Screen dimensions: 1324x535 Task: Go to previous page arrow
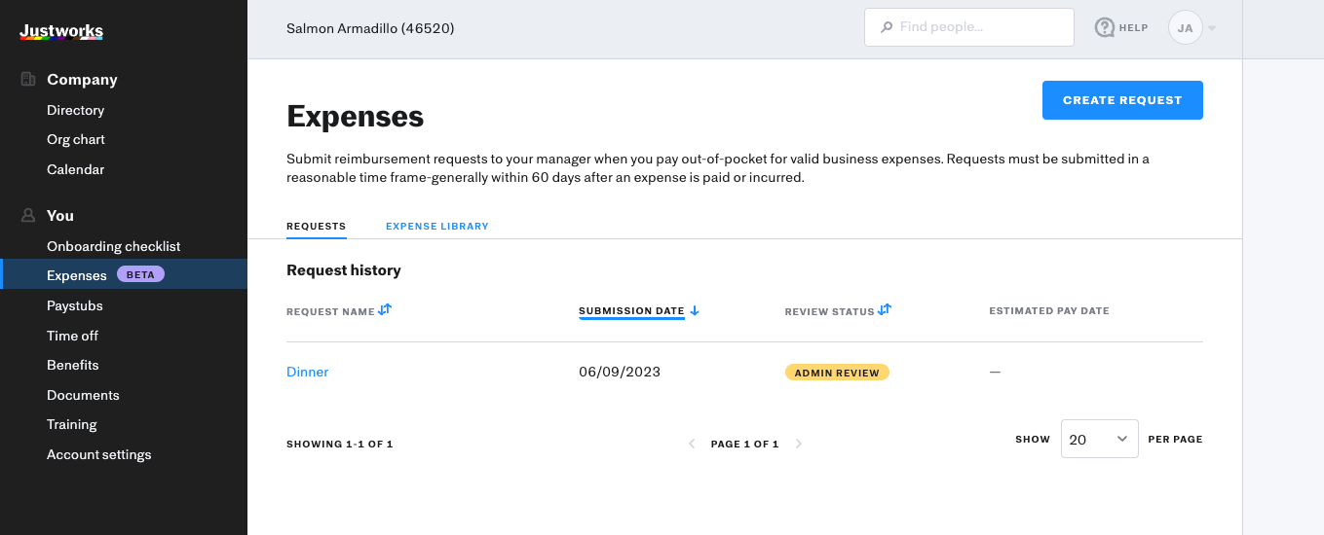tap(692, 444)
